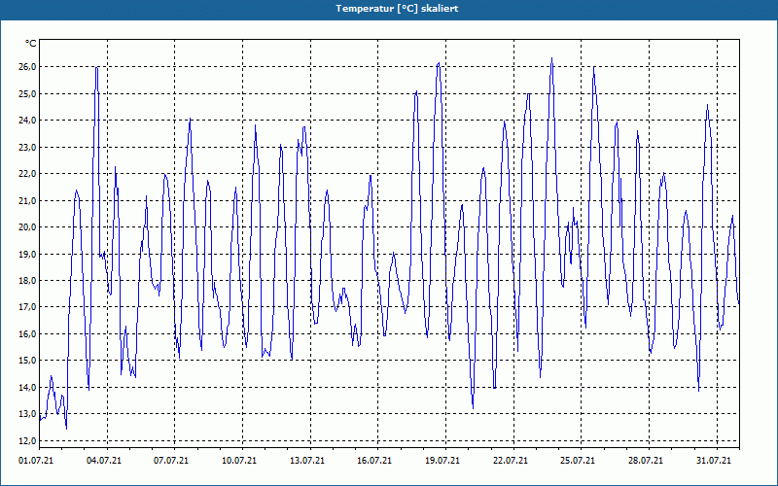The height and width of the screenshot is (486, 778).
Task: Click the 28.07.21 date label
Action: click(x=646, y=461)
